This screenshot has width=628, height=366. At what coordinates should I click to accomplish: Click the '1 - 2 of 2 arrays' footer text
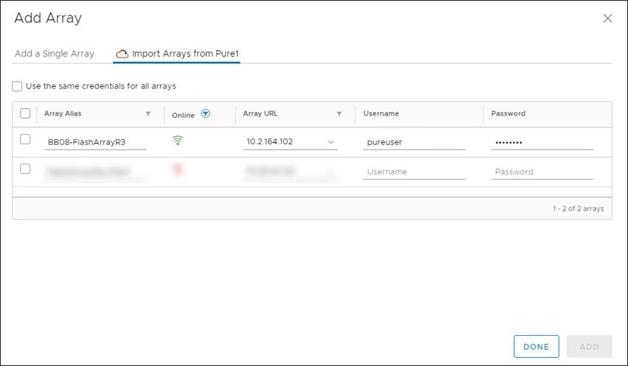(x=579, y=208)
